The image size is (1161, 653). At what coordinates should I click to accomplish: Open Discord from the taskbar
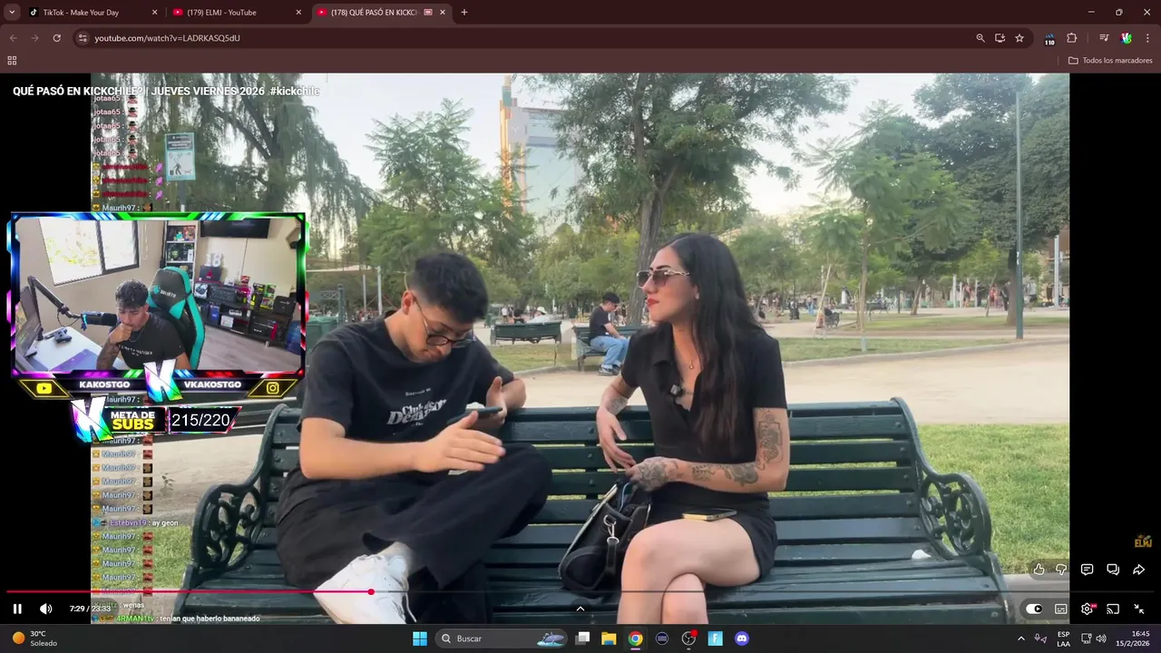point(742,638)
